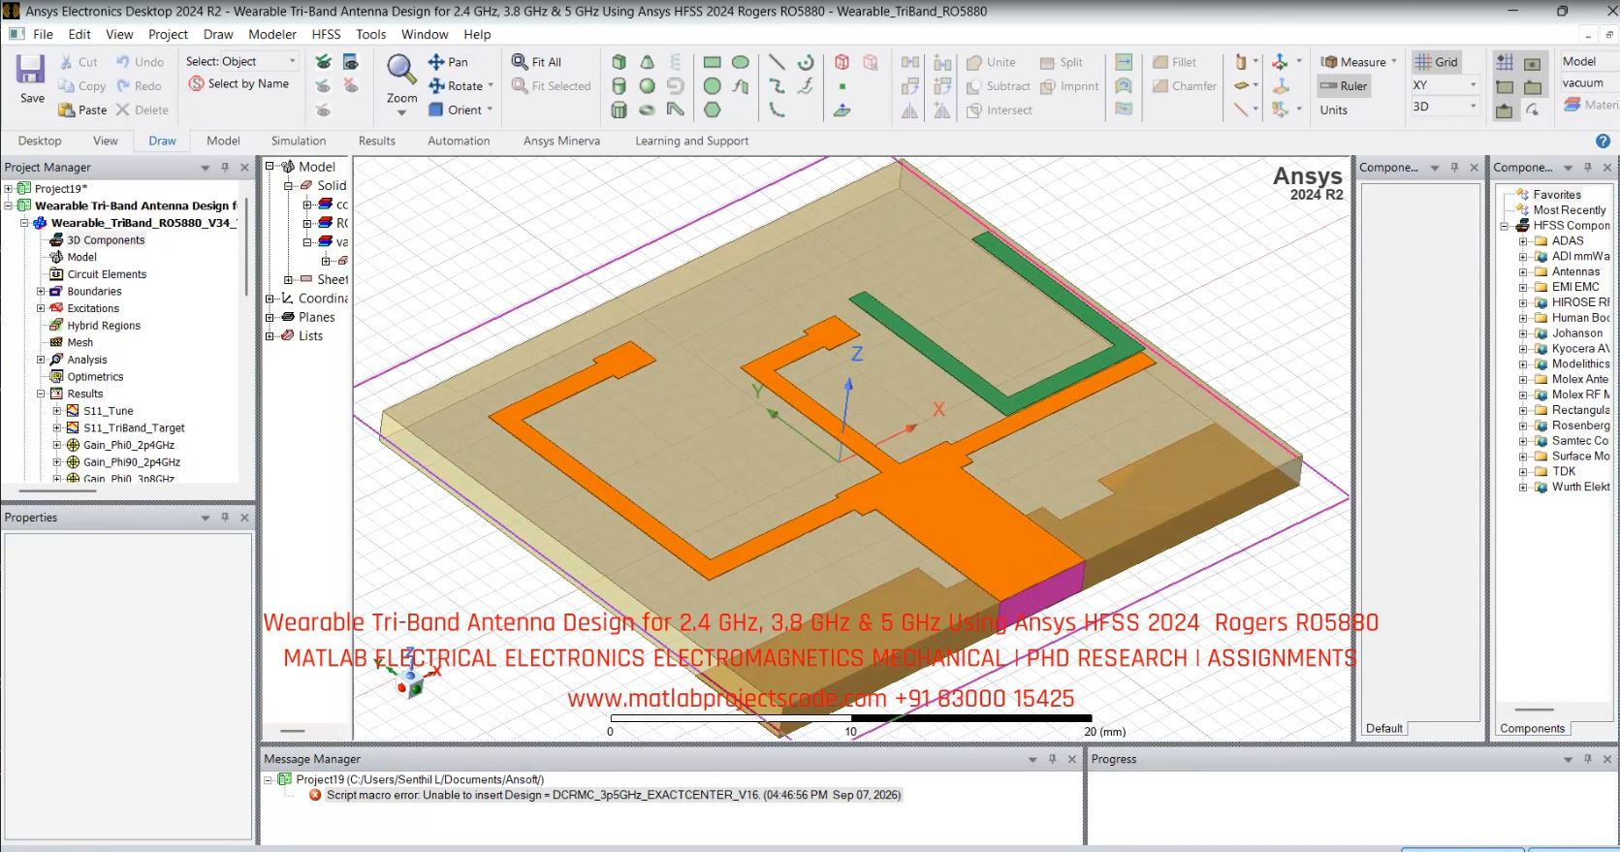Viewport: 1620px width, 852px height.
Task: Click the red 3D region box icon
Action: [x=842, y=61]
